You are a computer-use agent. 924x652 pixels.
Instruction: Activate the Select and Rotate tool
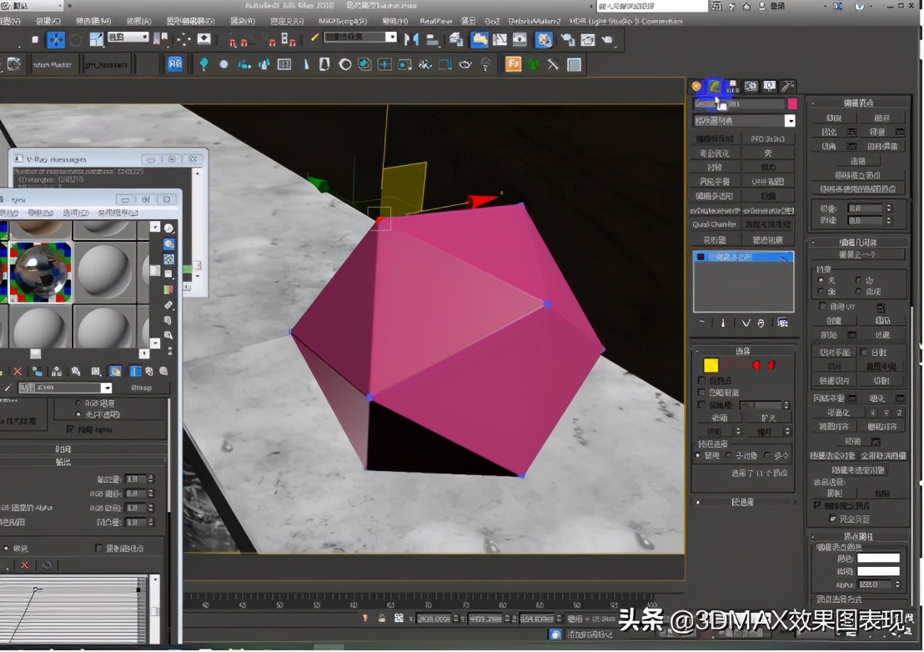(75, 39)
